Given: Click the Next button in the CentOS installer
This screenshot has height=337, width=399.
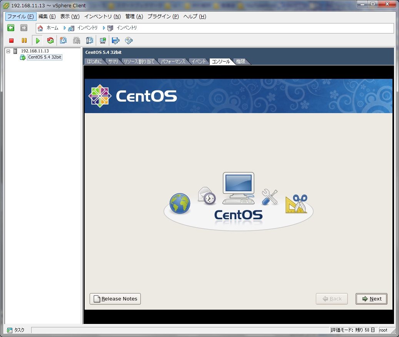Looking at the screenshot, I should click(371, 299).
